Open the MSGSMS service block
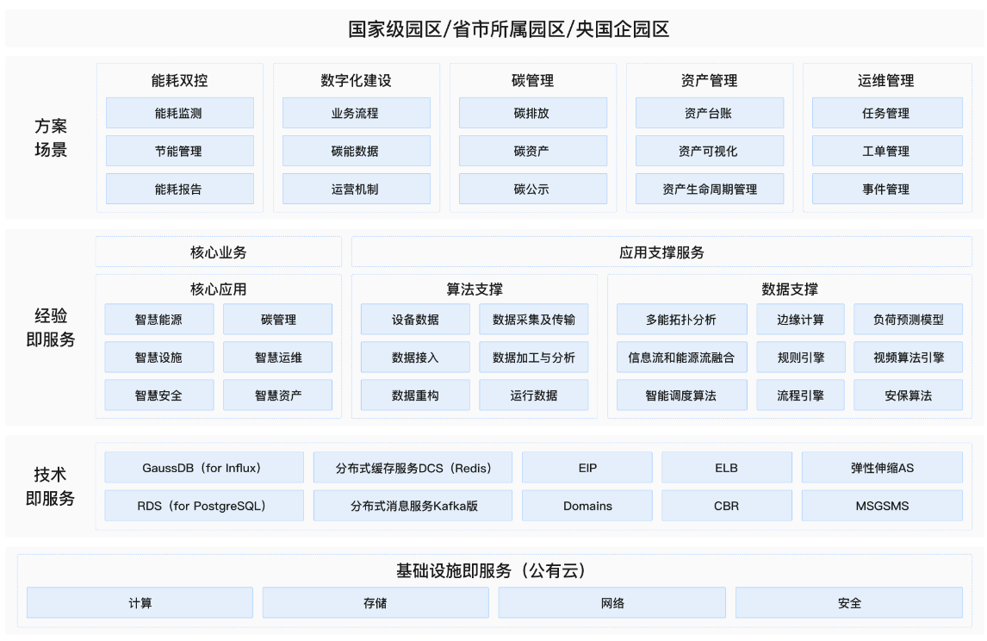The image size is (987, 641). tap(882, 506)
